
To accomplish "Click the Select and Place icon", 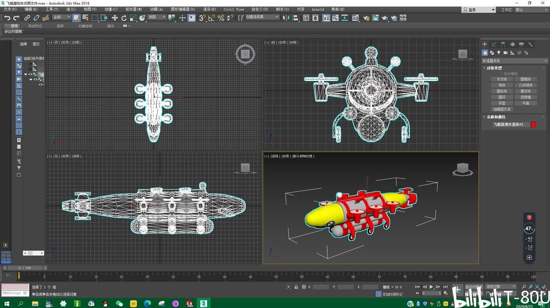I will 143,18.
